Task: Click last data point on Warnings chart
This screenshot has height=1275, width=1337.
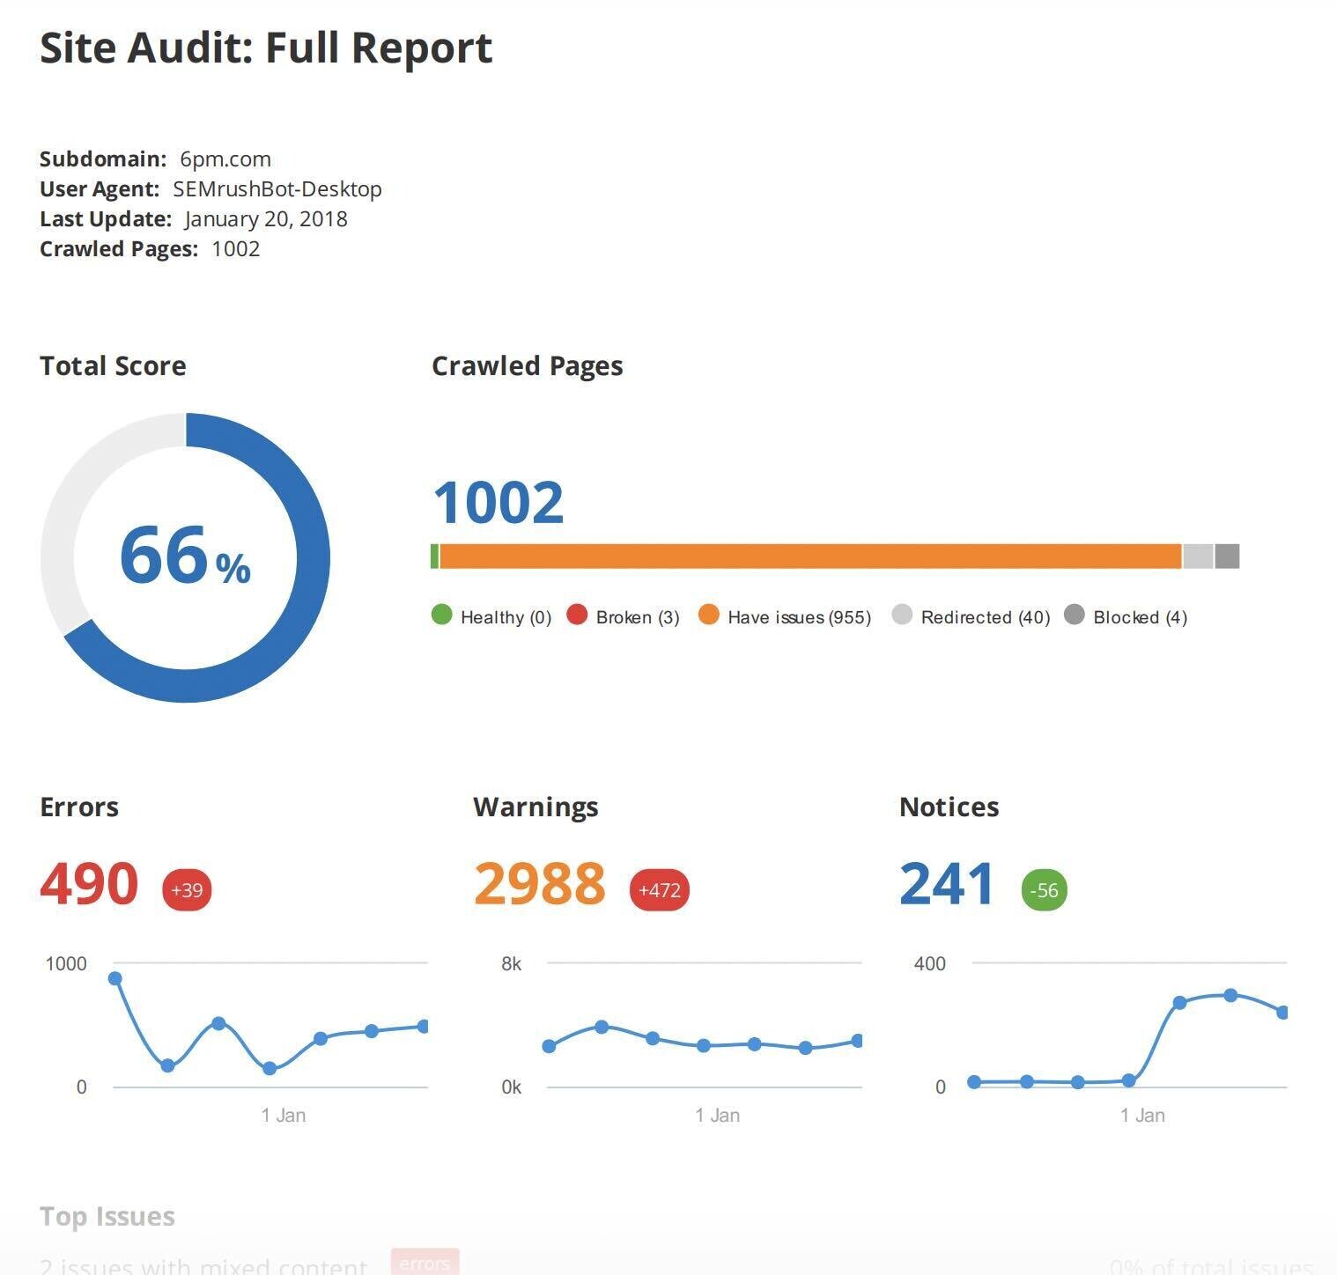Action: pyautogui.click(x=858, y=1041)
